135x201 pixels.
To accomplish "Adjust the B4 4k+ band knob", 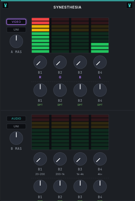I will point(100,159).
